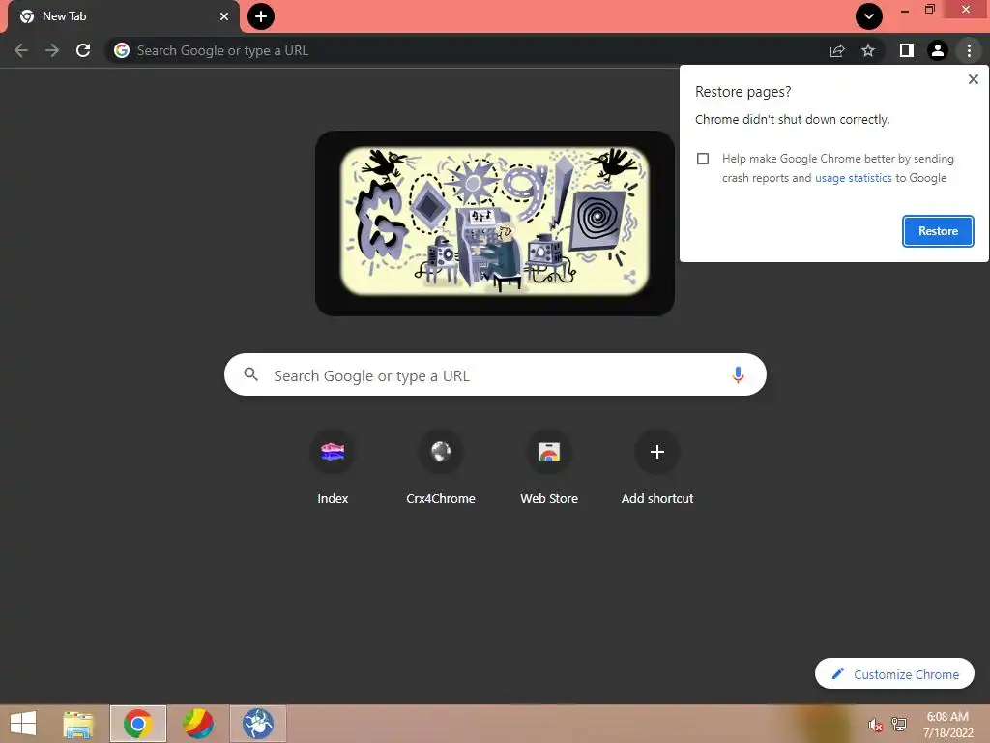Screen dimensions: 990x743
Task: Click the network tray icon
Action: 899,724
